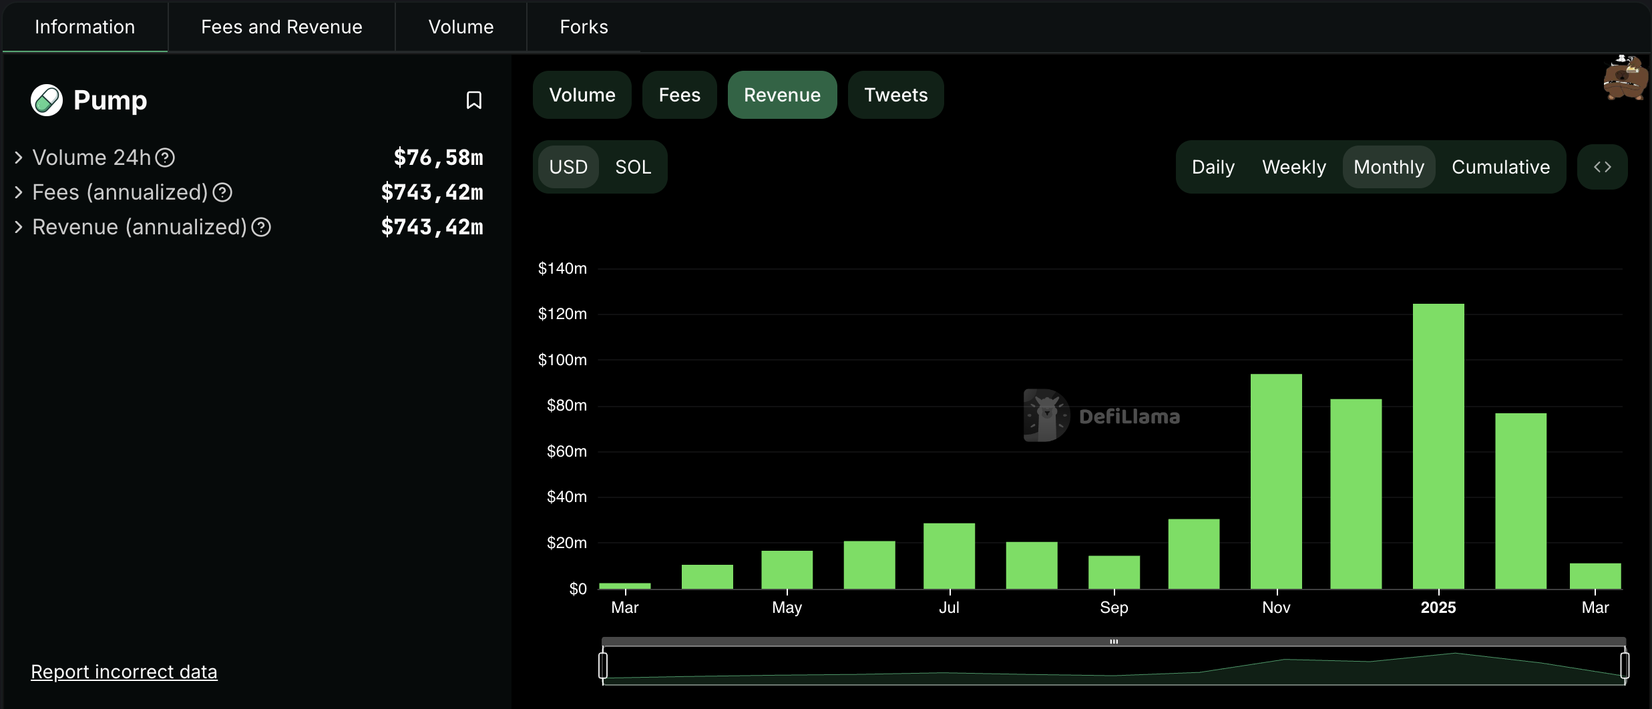Expand the Revenue (annualized) row
Image resolution: width=1652 pixels, height=709 pixels.
click(19, 227)
